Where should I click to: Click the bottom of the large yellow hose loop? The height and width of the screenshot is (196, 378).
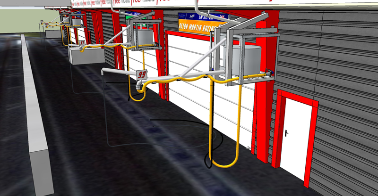coord(223,165)
